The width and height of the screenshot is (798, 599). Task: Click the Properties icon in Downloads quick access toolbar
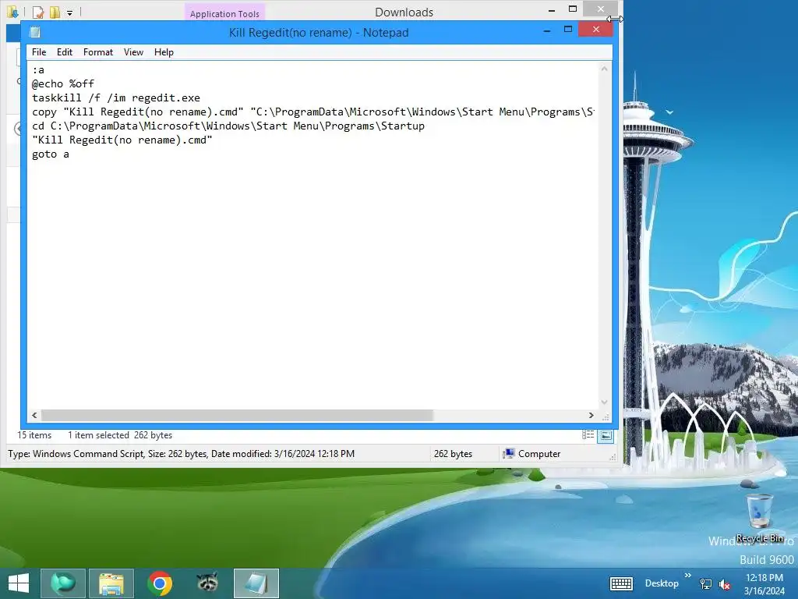click(38, 12)
